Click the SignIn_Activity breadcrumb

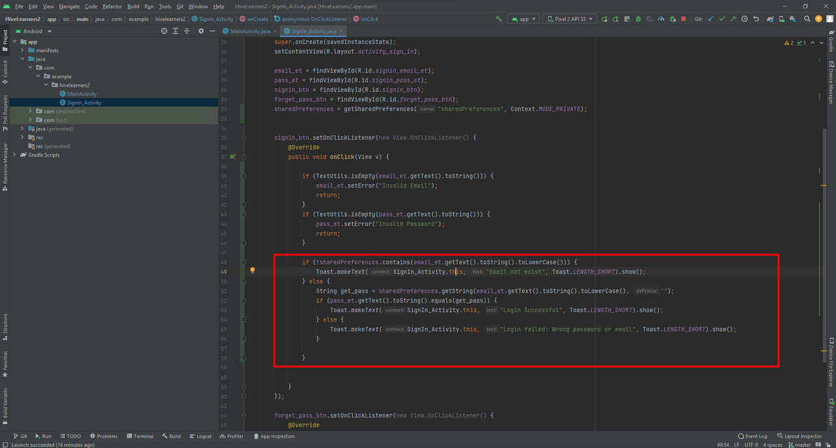click(x=212, y=19)
